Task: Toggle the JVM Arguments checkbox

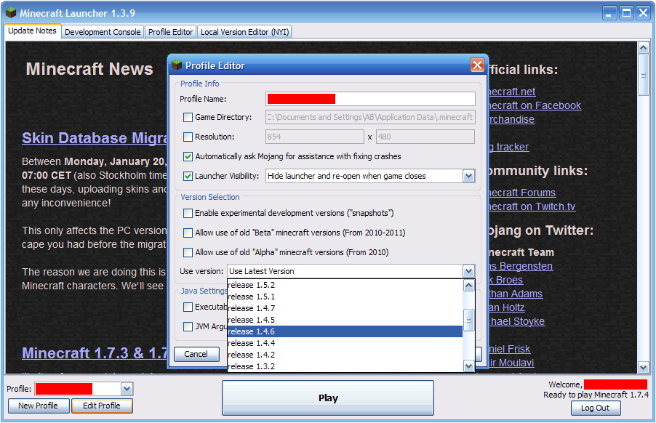Action: coord(188,326)
